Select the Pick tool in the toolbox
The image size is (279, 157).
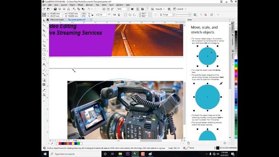point(44,20)
